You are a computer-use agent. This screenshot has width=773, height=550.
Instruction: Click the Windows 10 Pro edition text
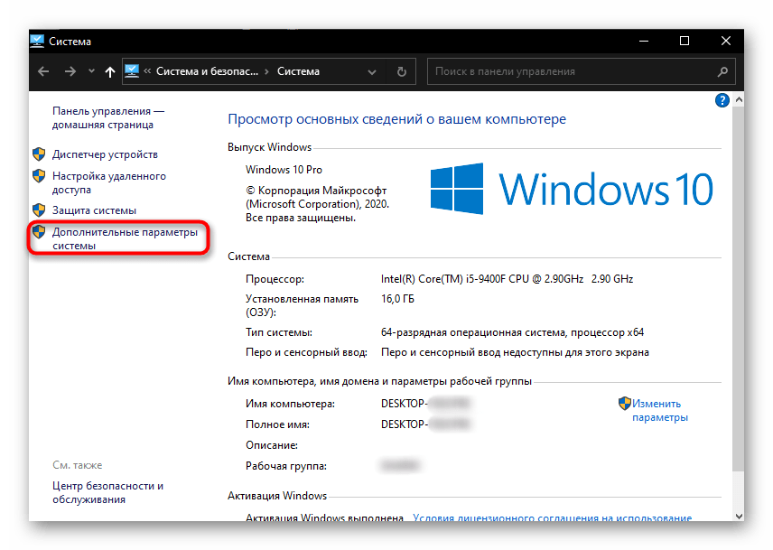click(284, 170)
